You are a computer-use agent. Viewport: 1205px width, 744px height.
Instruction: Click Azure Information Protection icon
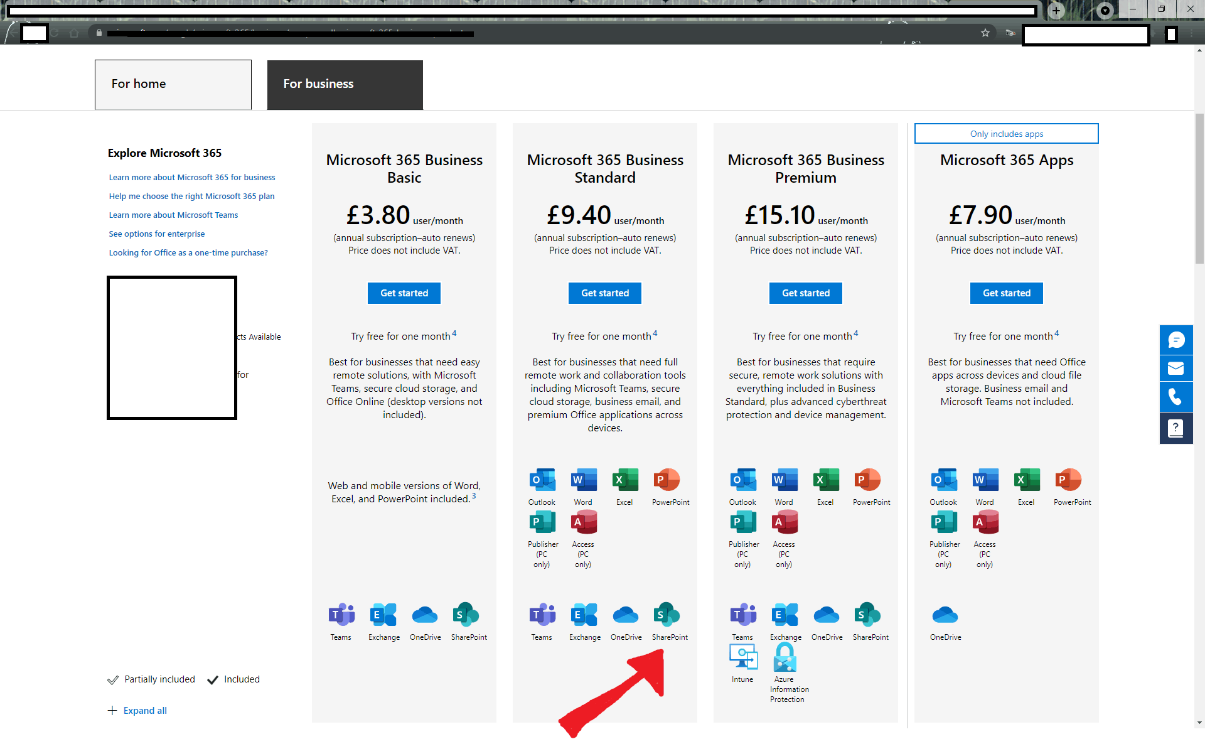(x=785, y=657)
